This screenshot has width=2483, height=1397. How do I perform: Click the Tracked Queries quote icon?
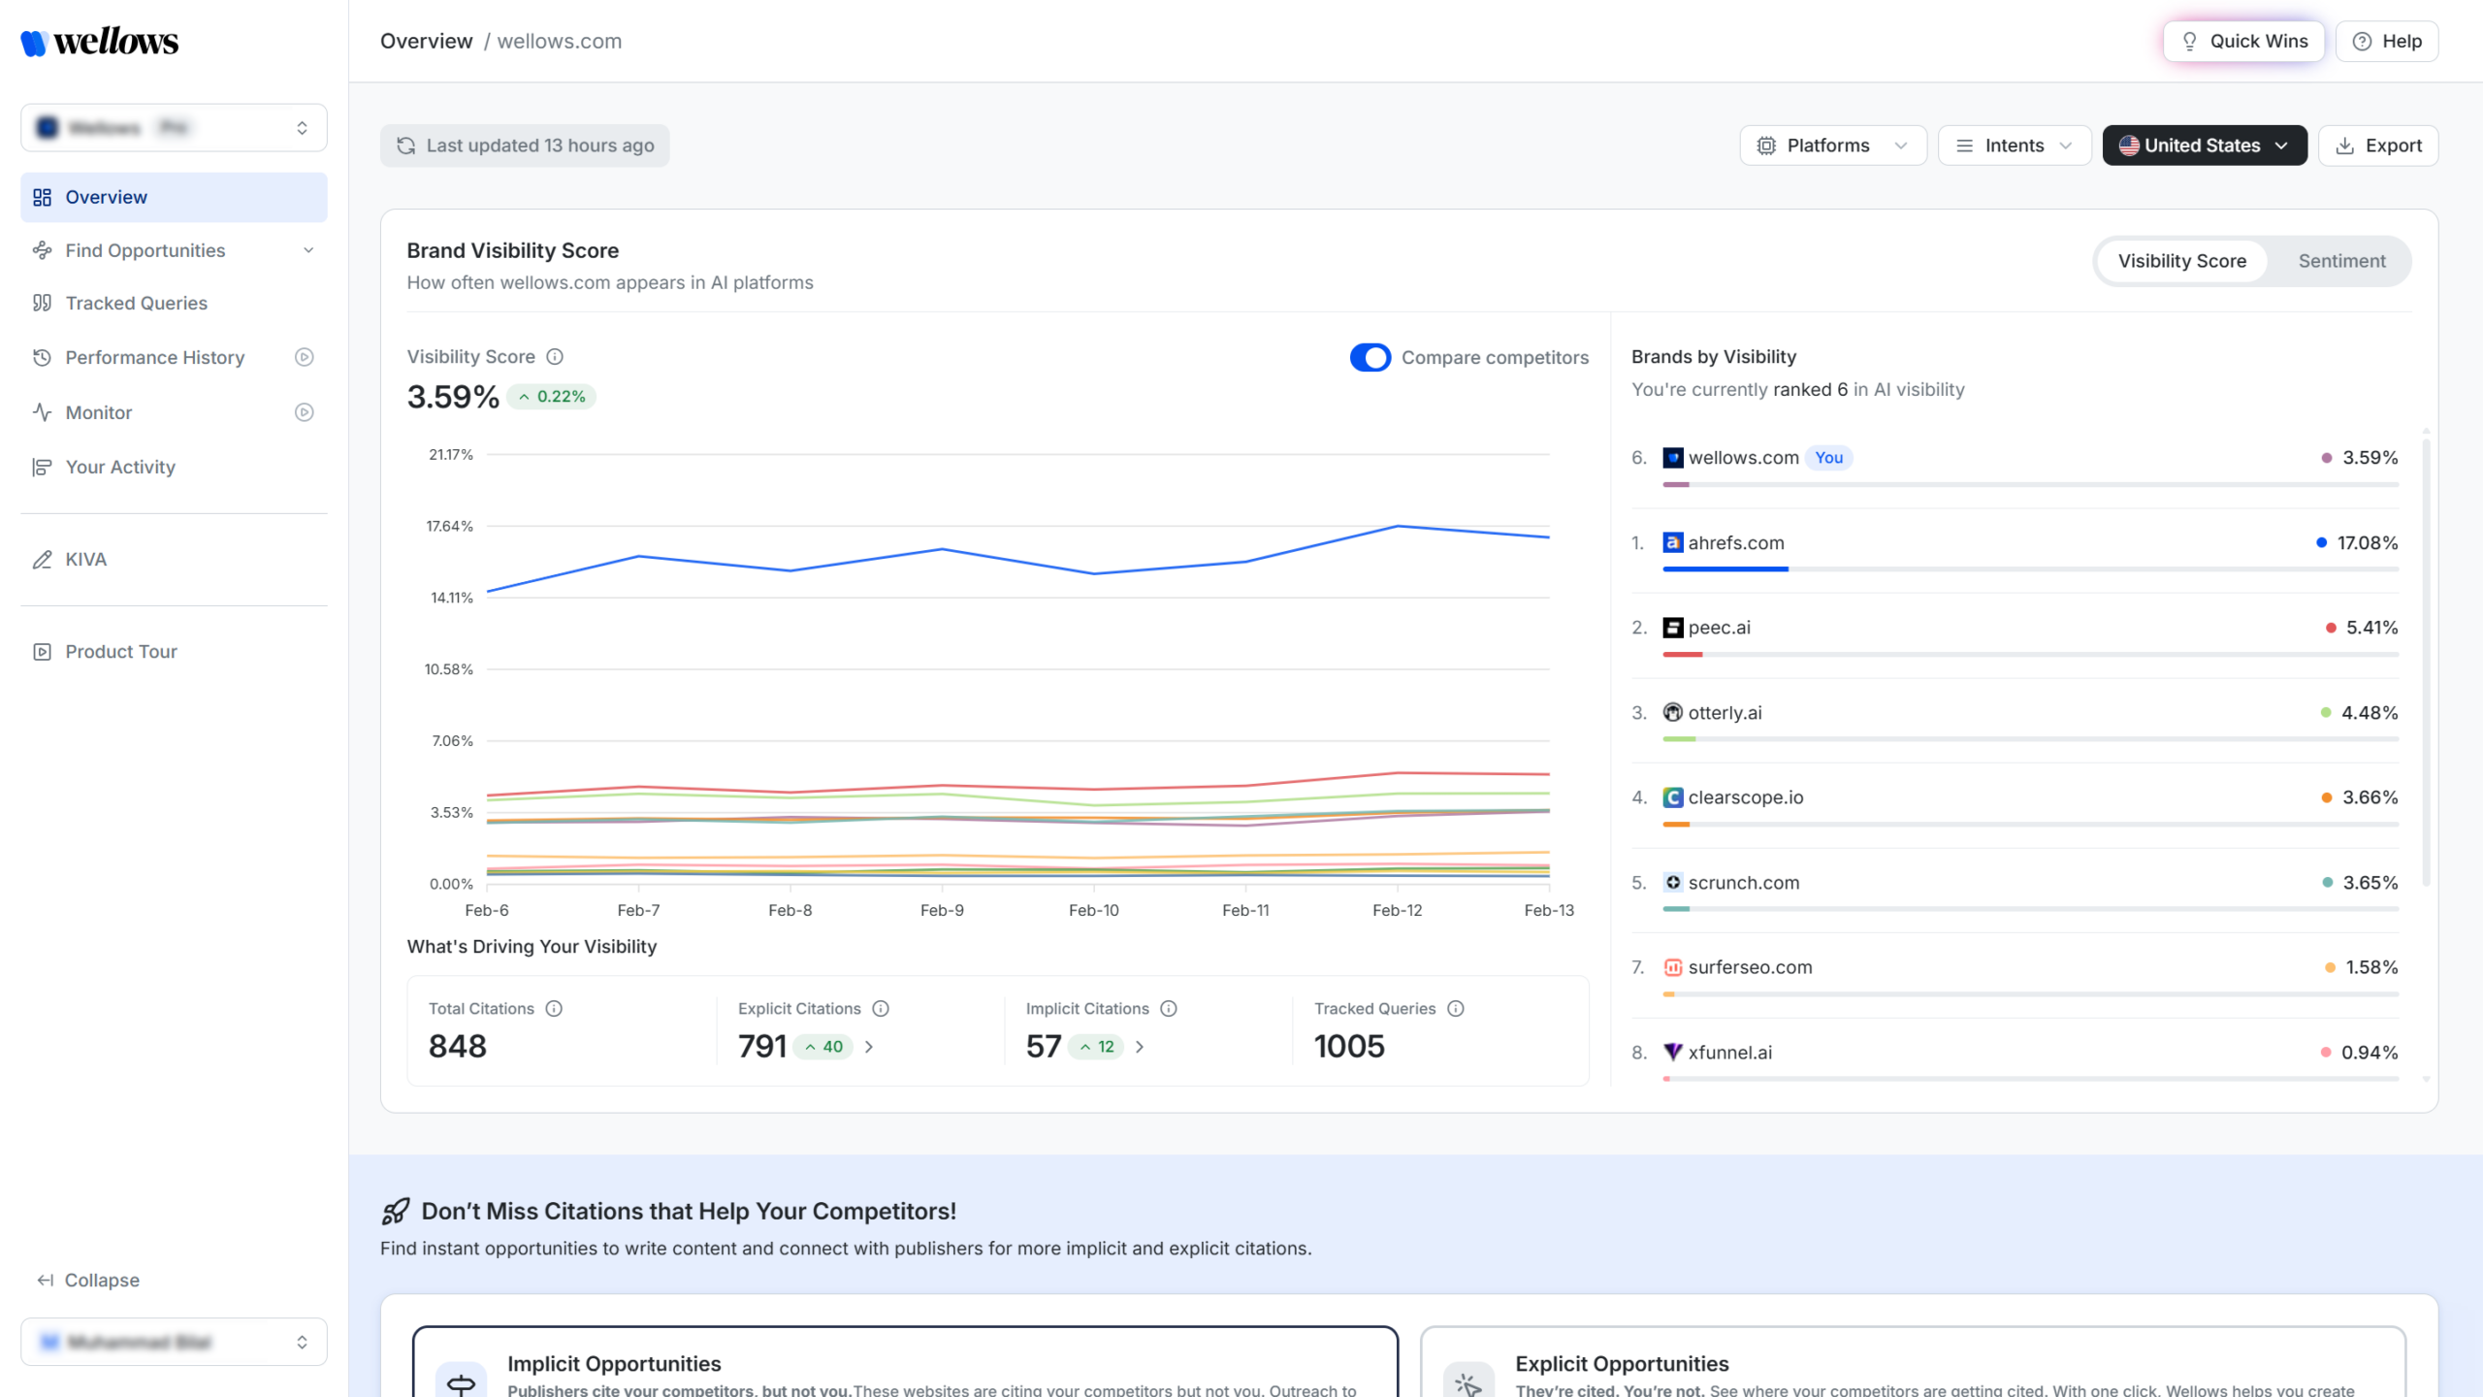[43, 303]
